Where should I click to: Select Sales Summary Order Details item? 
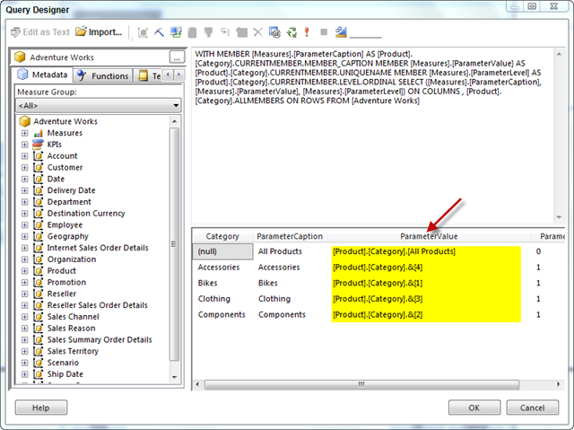click(x=100, y=340)
